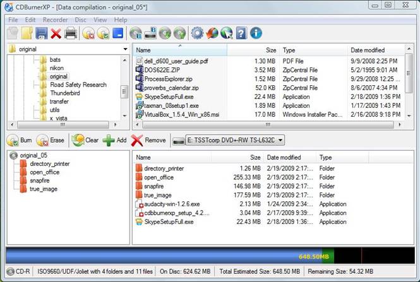Click the folder tree horizontal scrollbar
The image size is (420, 282).
(x=63, y=124)
